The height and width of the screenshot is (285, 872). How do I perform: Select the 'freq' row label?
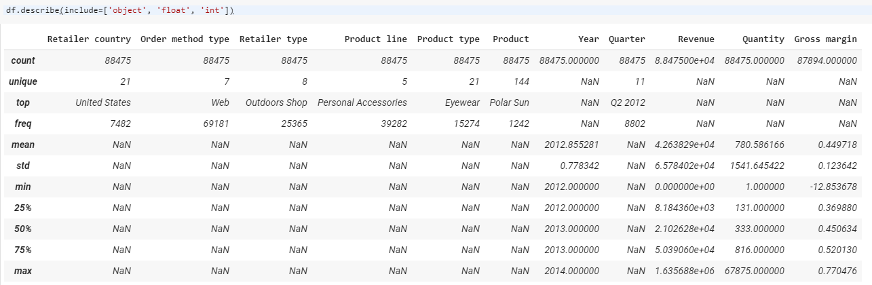point(23,123)
